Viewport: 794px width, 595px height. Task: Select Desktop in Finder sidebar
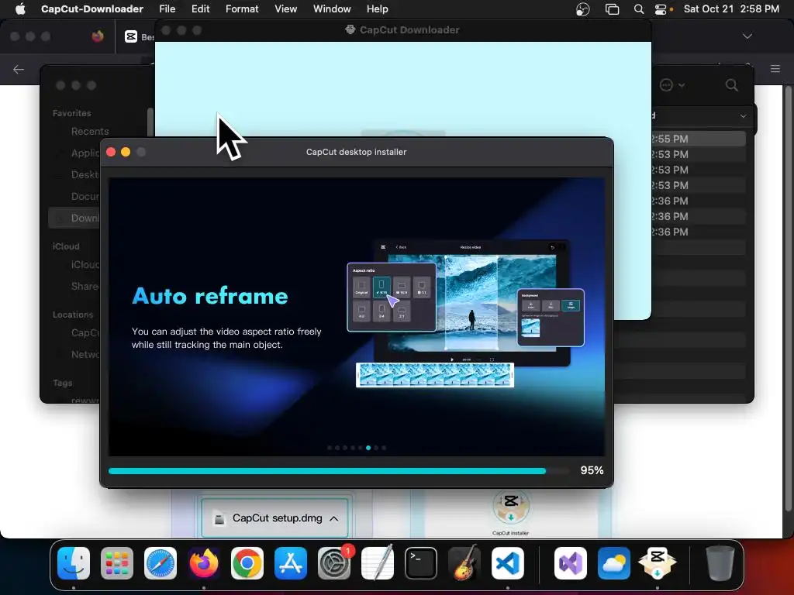[x=85, y=174]
